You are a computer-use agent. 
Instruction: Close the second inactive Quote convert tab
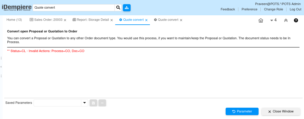tap(181, 20)
